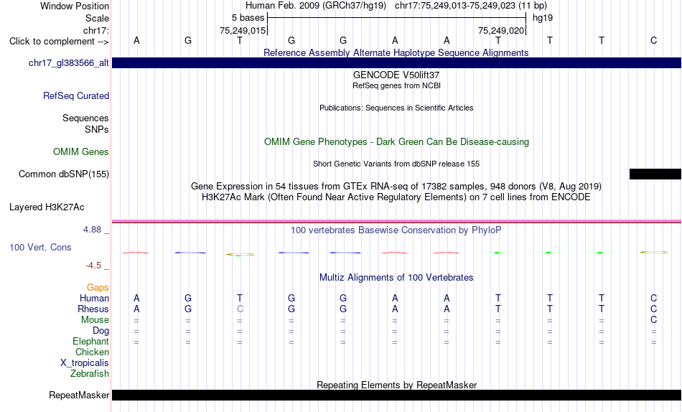
Task: Click the light-grey C in the Rhesus row
Action: point(240,309)
